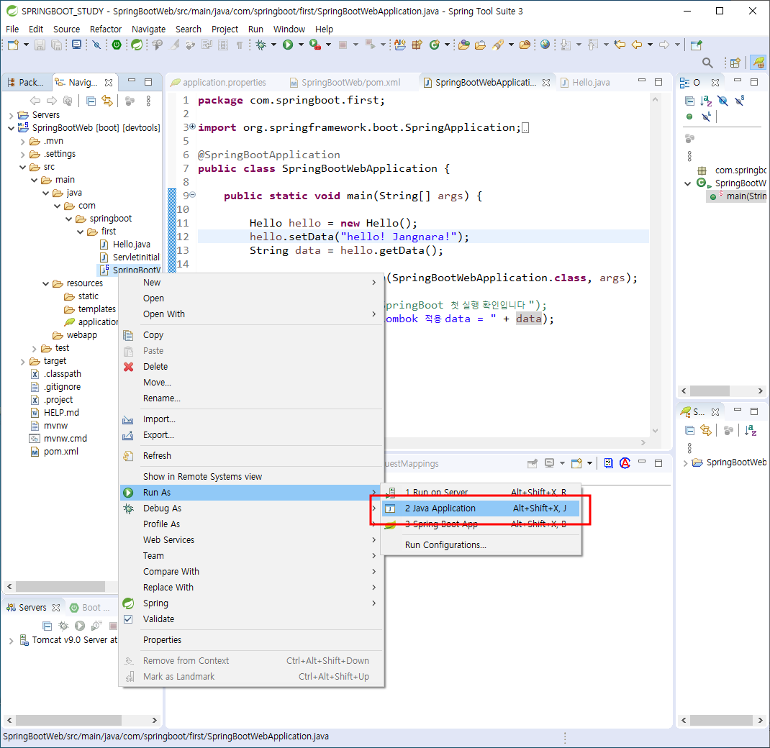Viewport: 770px width, 748px height.
Task: Click the green Spring leaf relaunch icon
Action: coord(137,45)
